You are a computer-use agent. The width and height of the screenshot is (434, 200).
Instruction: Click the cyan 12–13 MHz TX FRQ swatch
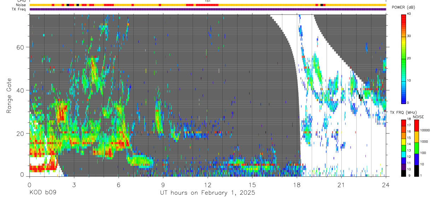tap(403, 154)
